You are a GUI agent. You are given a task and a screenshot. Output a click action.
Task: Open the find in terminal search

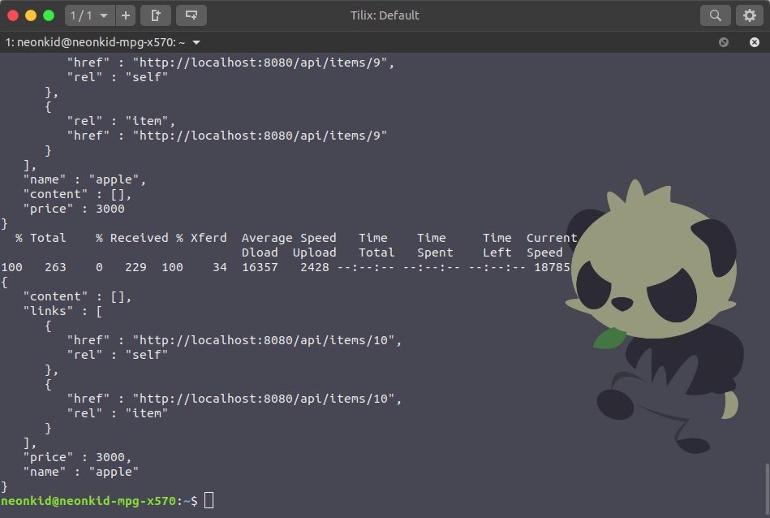pyautogui.click(x=715, y=15)
